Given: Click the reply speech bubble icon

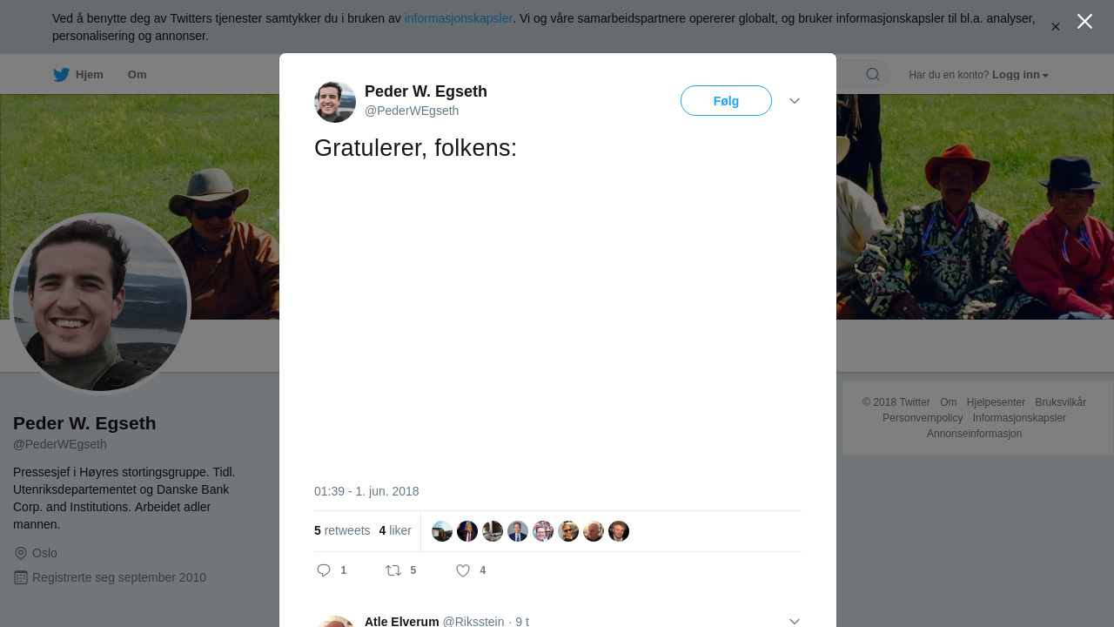Looking at the screenshot, I should (324, 570).
